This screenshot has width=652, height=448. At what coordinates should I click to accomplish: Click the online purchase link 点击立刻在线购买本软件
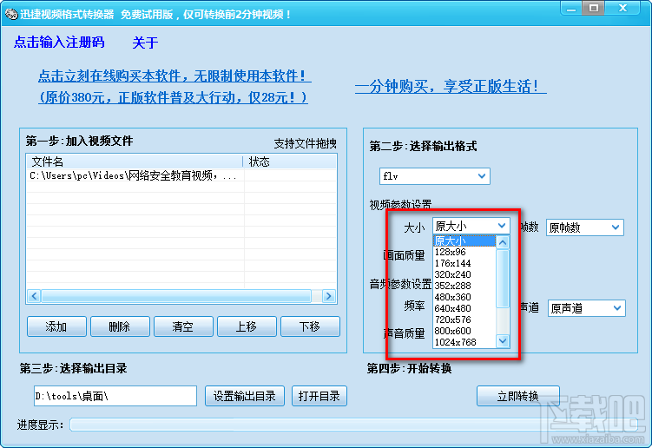pyautogui.click(x=175, y=76)
